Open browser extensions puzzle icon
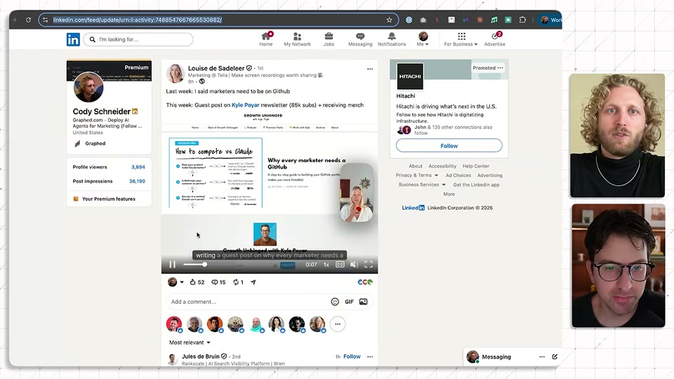This screenshot has height=379, width=674. [522, 20]
